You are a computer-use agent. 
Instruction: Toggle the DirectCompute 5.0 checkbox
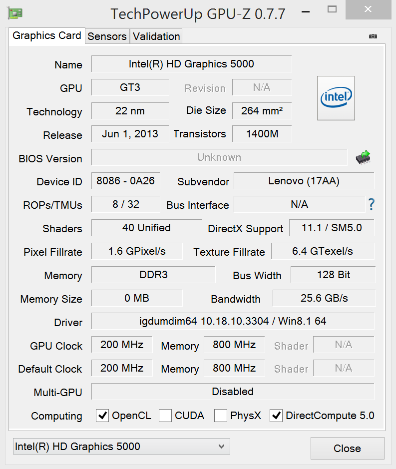(x=276, y=416)
